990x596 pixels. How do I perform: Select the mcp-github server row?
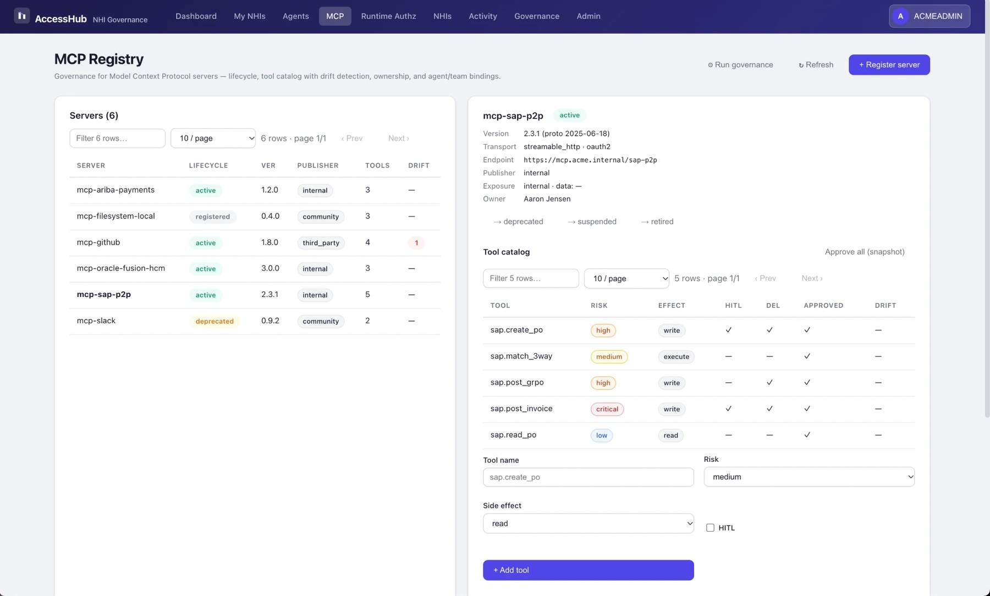pyautogui.click(x=255, y=242)
